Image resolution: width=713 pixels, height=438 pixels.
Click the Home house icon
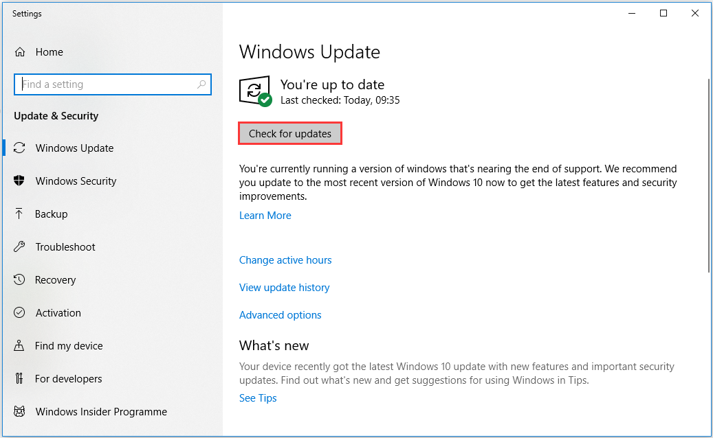(x=19, y=52)
